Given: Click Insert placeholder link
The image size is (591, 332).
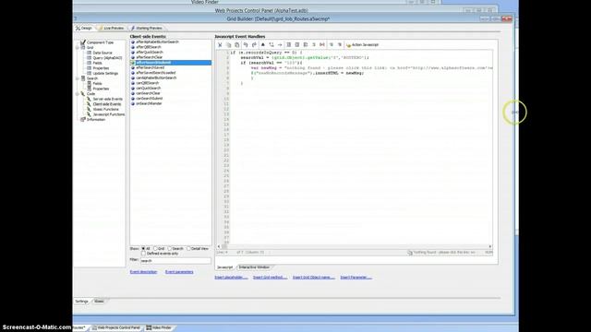Looking at the screenshot, I should point(231,278).
